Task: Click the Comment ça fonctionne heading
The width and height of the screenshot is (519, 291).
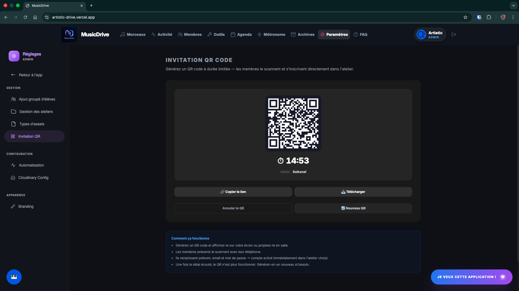Action: [x=190, y=238]
